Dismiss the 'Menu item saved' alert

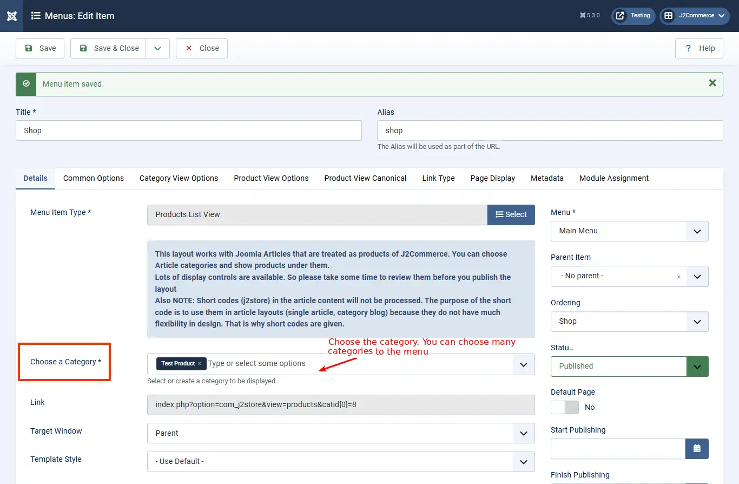coord(712,83)
